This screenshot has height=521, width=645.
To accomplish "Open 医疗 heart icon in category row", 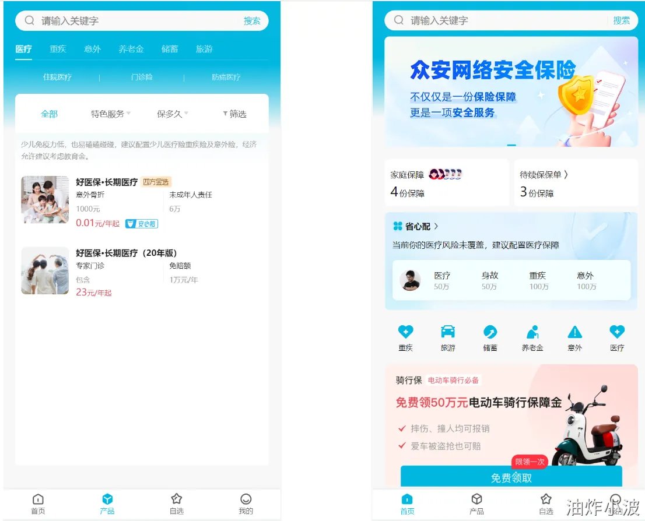I will coord(617,332).
